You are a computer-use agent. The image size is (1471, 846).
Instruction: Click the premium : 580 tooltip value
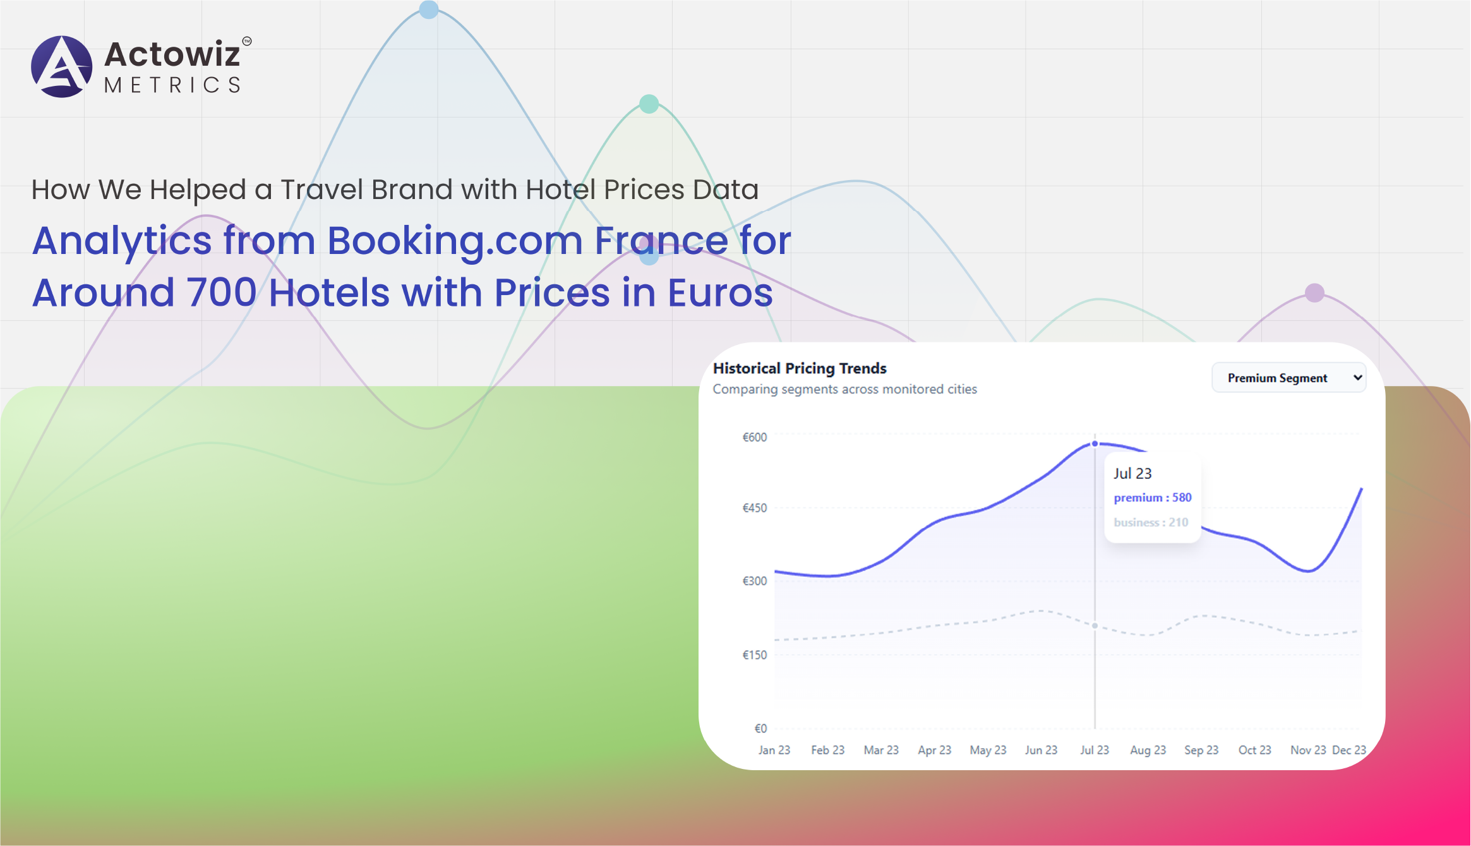pos(1153,498)
